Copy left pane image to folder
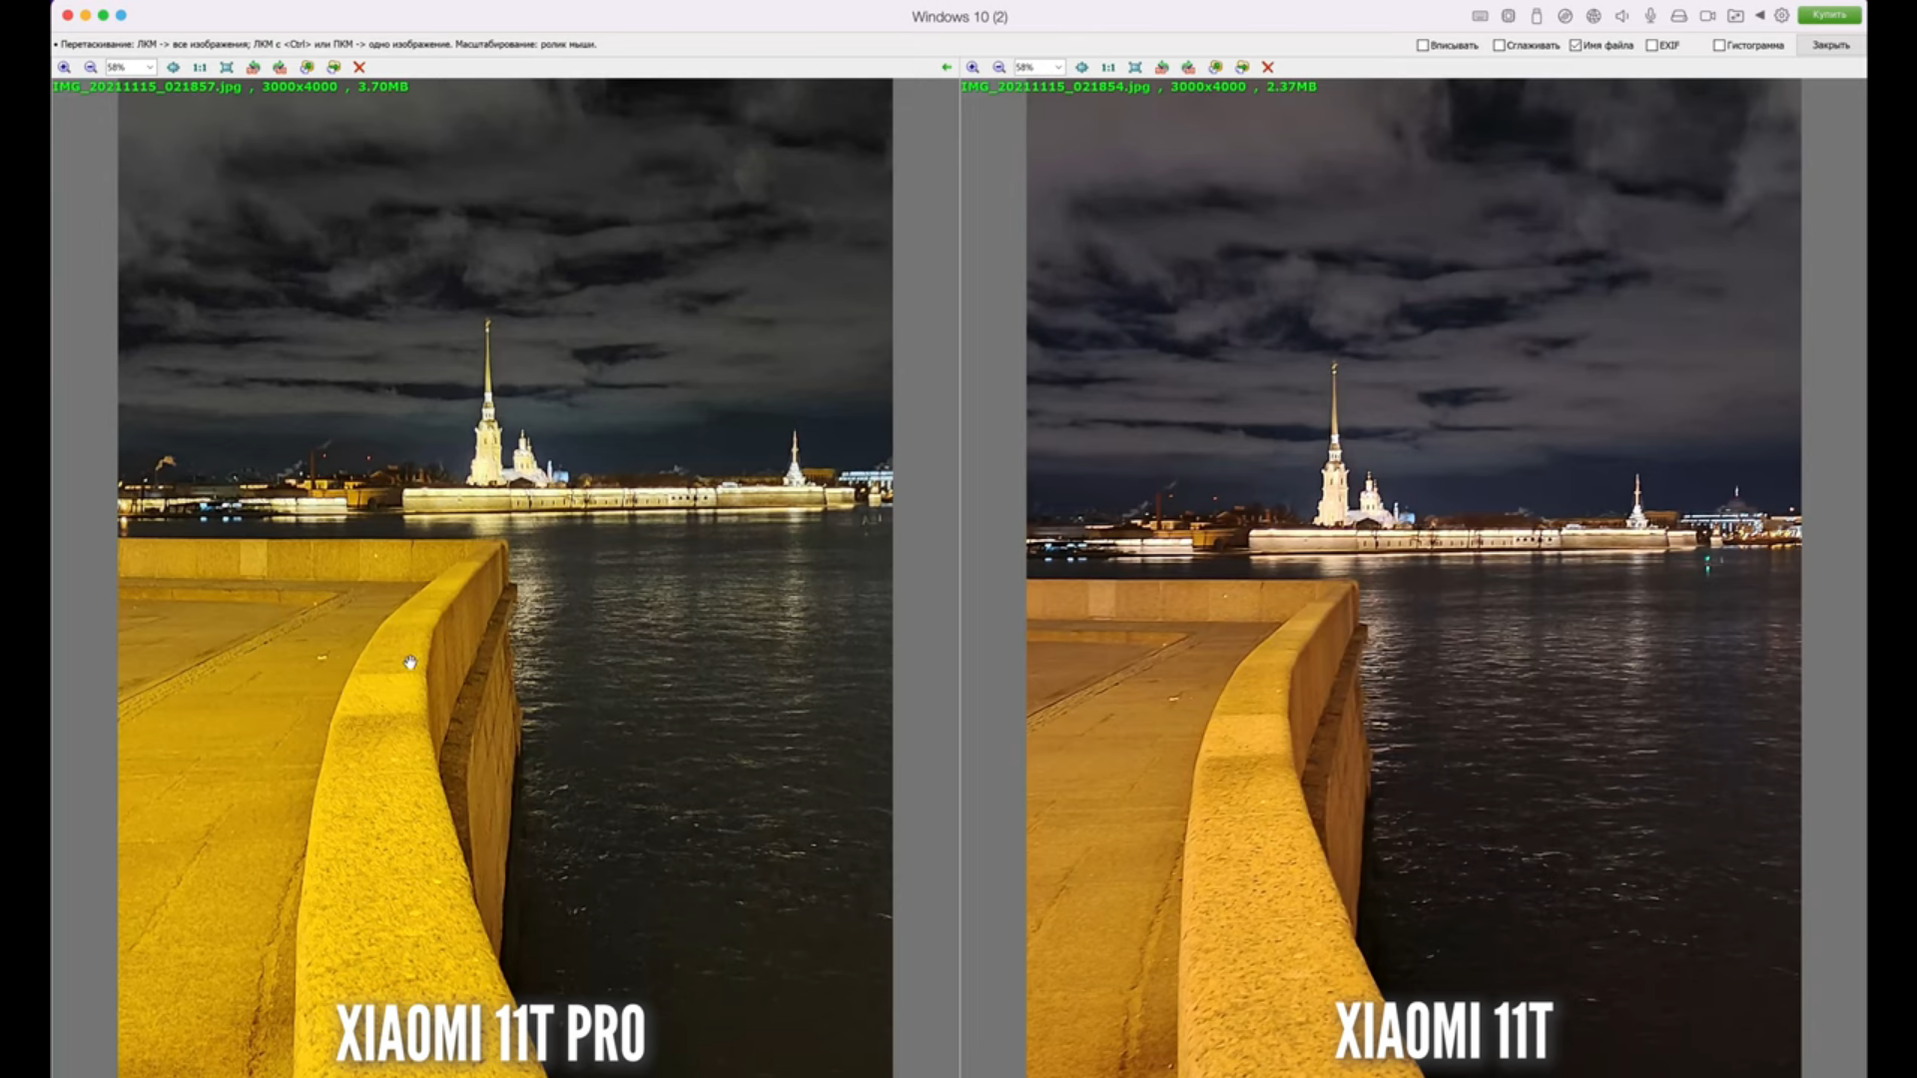Screen dimensions: 1917x1078 pyautogui.click(x=307, y=67)
